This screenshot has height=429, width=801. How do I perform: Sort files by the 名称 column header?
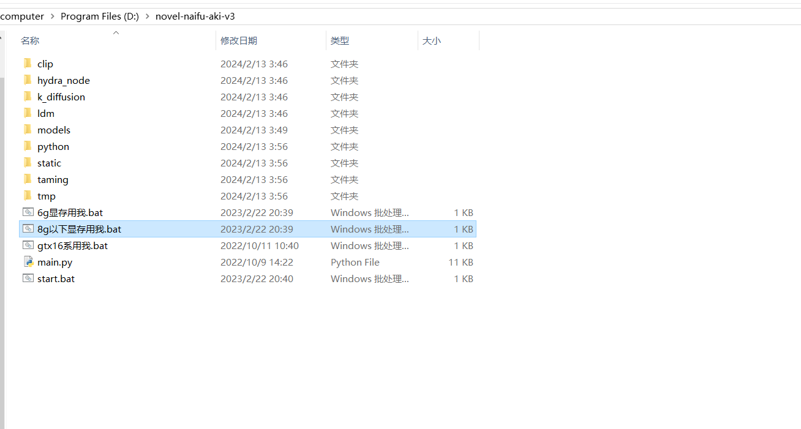pos(30,41)
